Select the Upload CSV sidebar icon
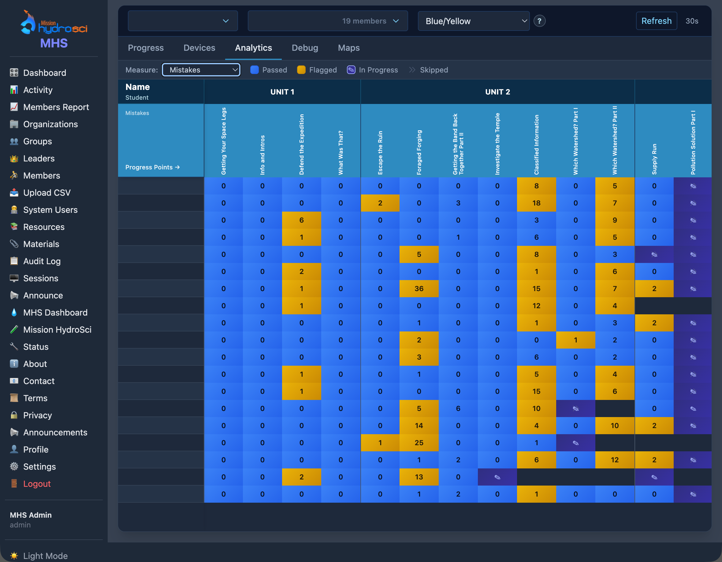This screenshot has width=722, height=562. (x=14, y=193)
